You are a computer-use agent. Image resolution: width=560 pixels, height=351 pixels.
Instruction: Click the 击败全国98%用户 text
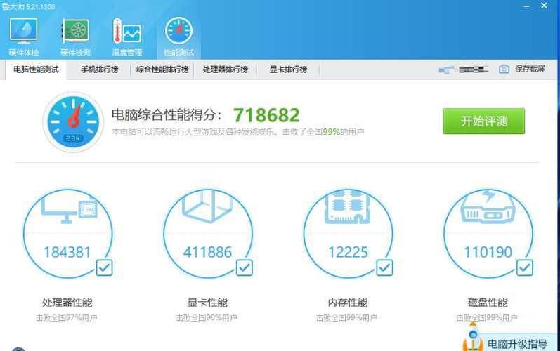click(x=207, y=317)
